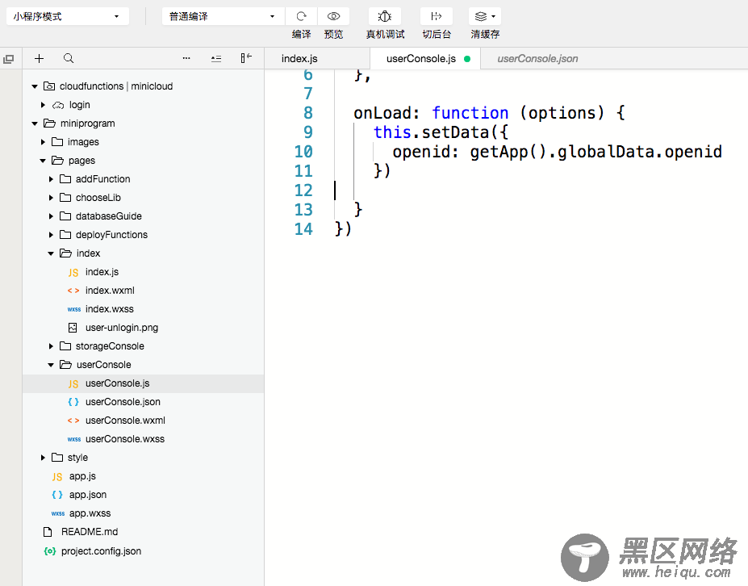
Task: Open the 小程序模式 mode dropdown
Action: [x=67, y=16]
